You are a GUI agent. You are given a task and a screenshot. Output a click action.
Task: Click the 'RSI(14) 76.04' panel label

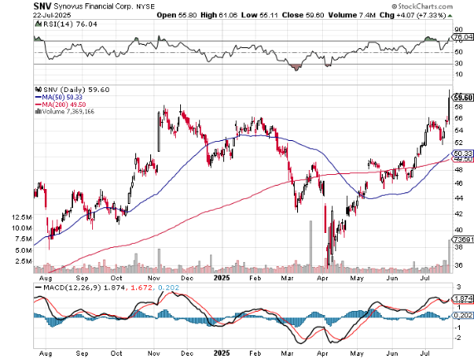click(70, 24)
